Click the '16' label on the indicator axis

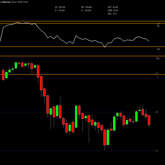(158, 49)
